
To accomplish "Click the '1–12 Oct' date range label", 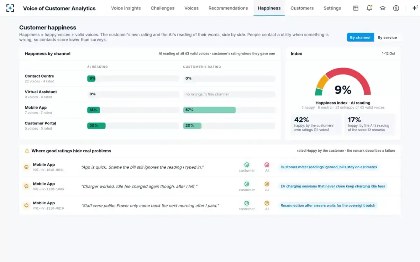I will click(388, 54).
